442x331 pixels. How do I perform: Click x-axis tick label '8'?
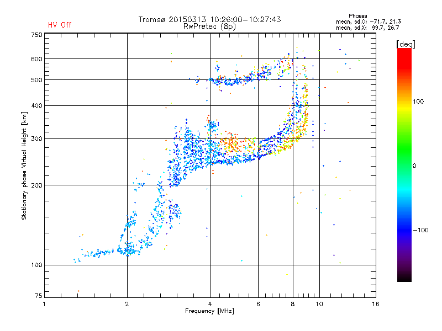293,304
